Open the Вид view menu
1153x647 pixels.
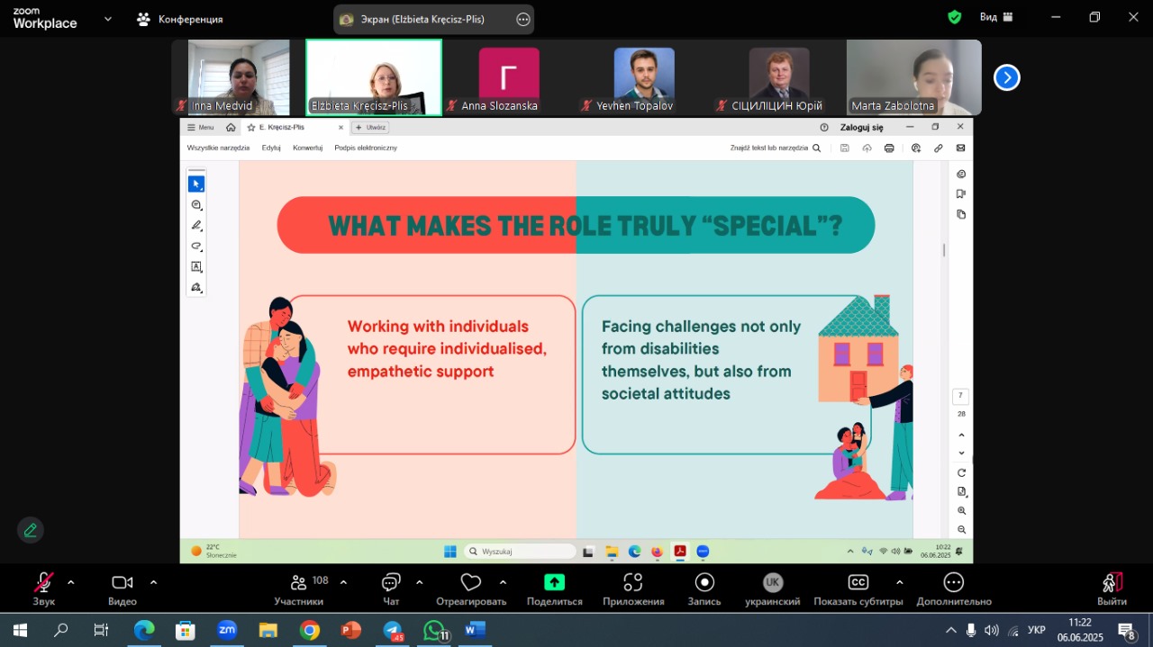(996, 17)
